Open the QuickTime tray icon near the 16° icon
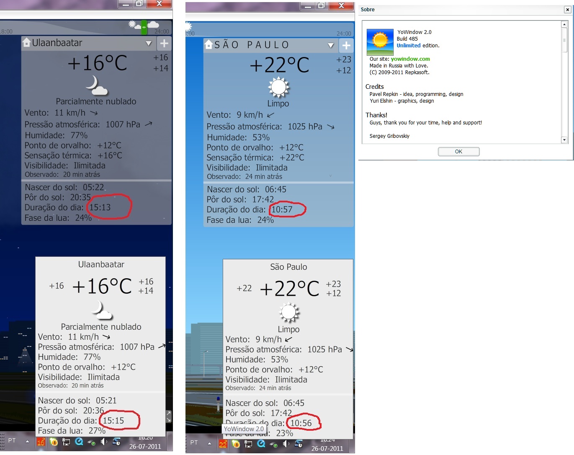The height and width of the screenshot is (455, 574). pos(79,442)
